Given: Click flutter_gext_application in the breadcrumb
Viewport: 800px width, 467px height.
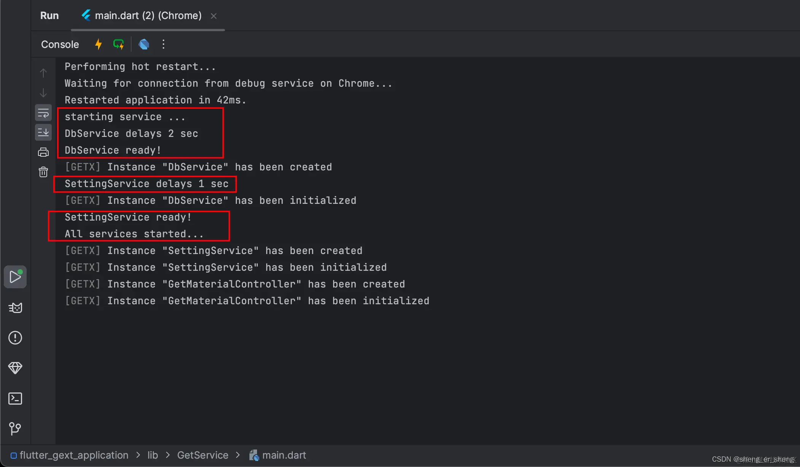Looking at the screenshot, I should point(74,455).
